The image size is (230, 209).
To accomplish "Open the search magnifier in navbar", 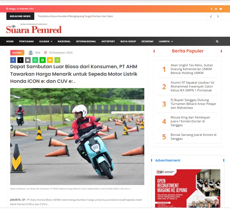I will click(x=217, y=41).
